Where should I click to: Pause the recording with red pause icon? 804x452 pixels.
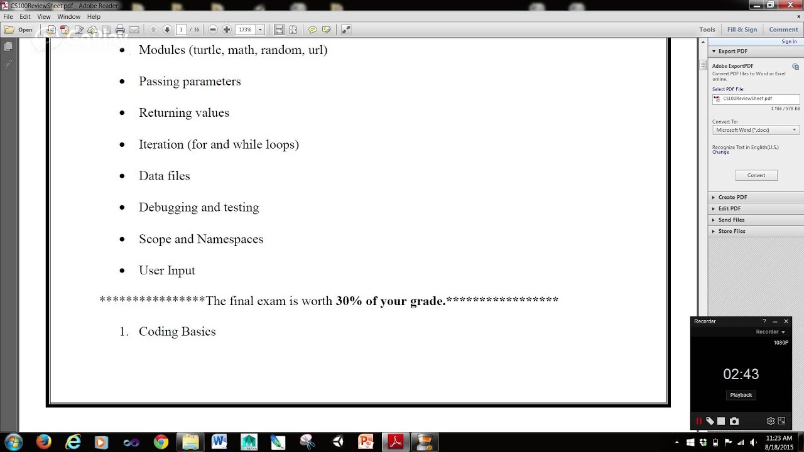pyautogui.click(x=698, y=421)
